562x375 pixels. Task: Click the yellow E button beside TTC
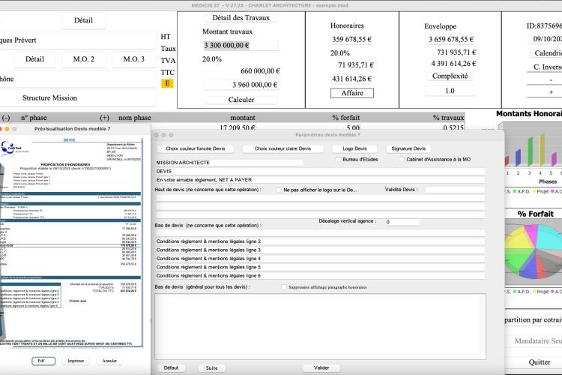pyautogui.click(x=167, y=83)
